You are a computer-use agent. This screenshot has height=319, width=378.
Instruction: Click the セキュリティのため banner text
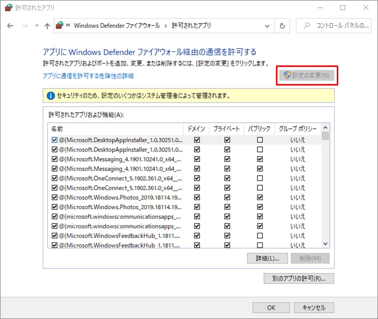point(143,96)
